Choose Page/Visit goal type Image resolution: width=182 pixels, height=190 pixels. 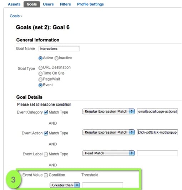tap(40, 79)
